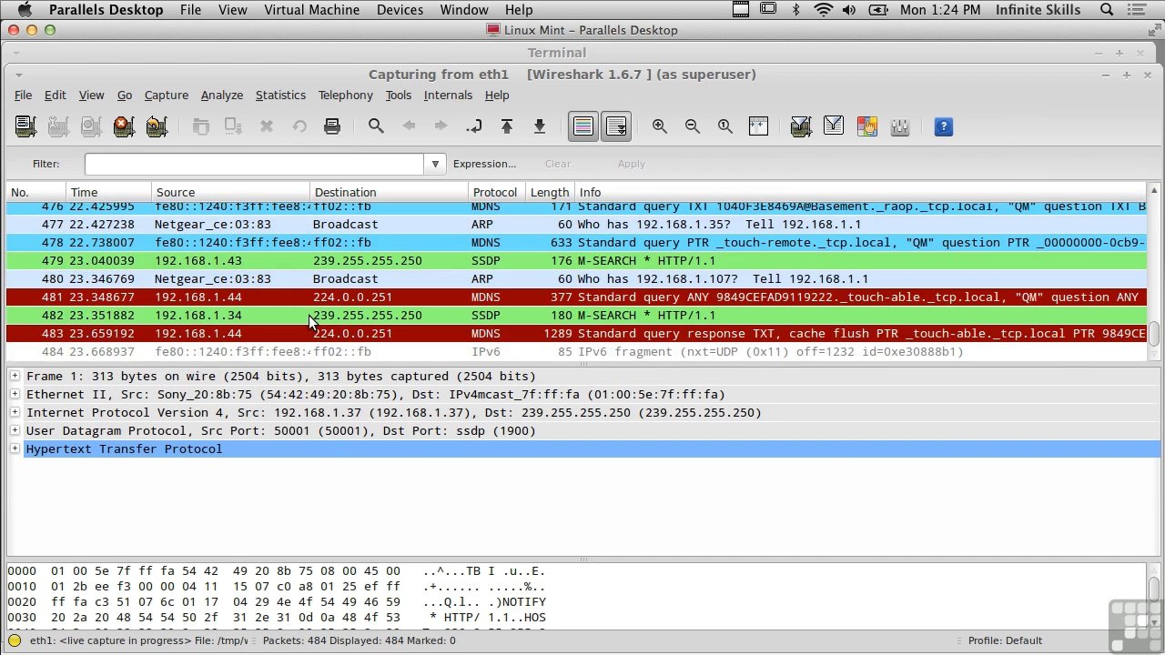The image size is (1165, 655).
Task: Save capture file as icon
Action: click(x=234, y=126)
